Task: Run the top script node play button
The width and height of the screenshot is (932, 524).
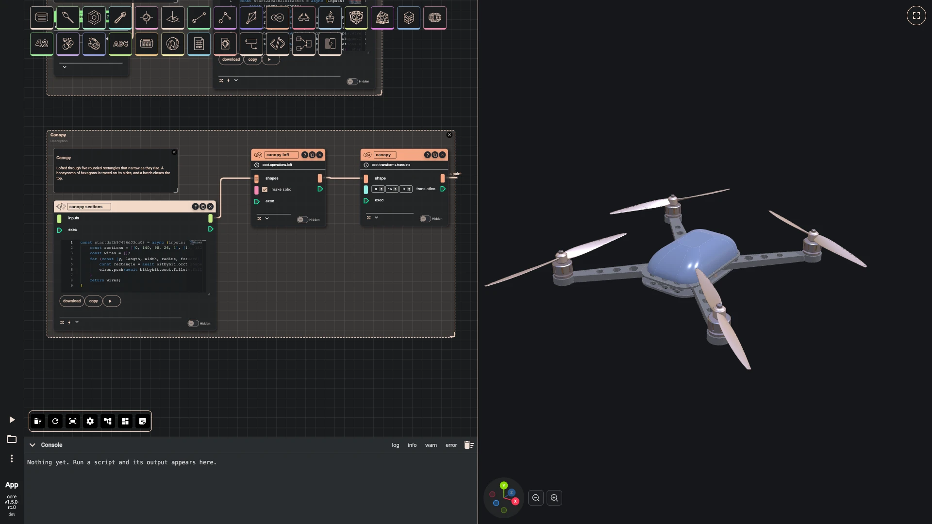Action: [271, 60]
